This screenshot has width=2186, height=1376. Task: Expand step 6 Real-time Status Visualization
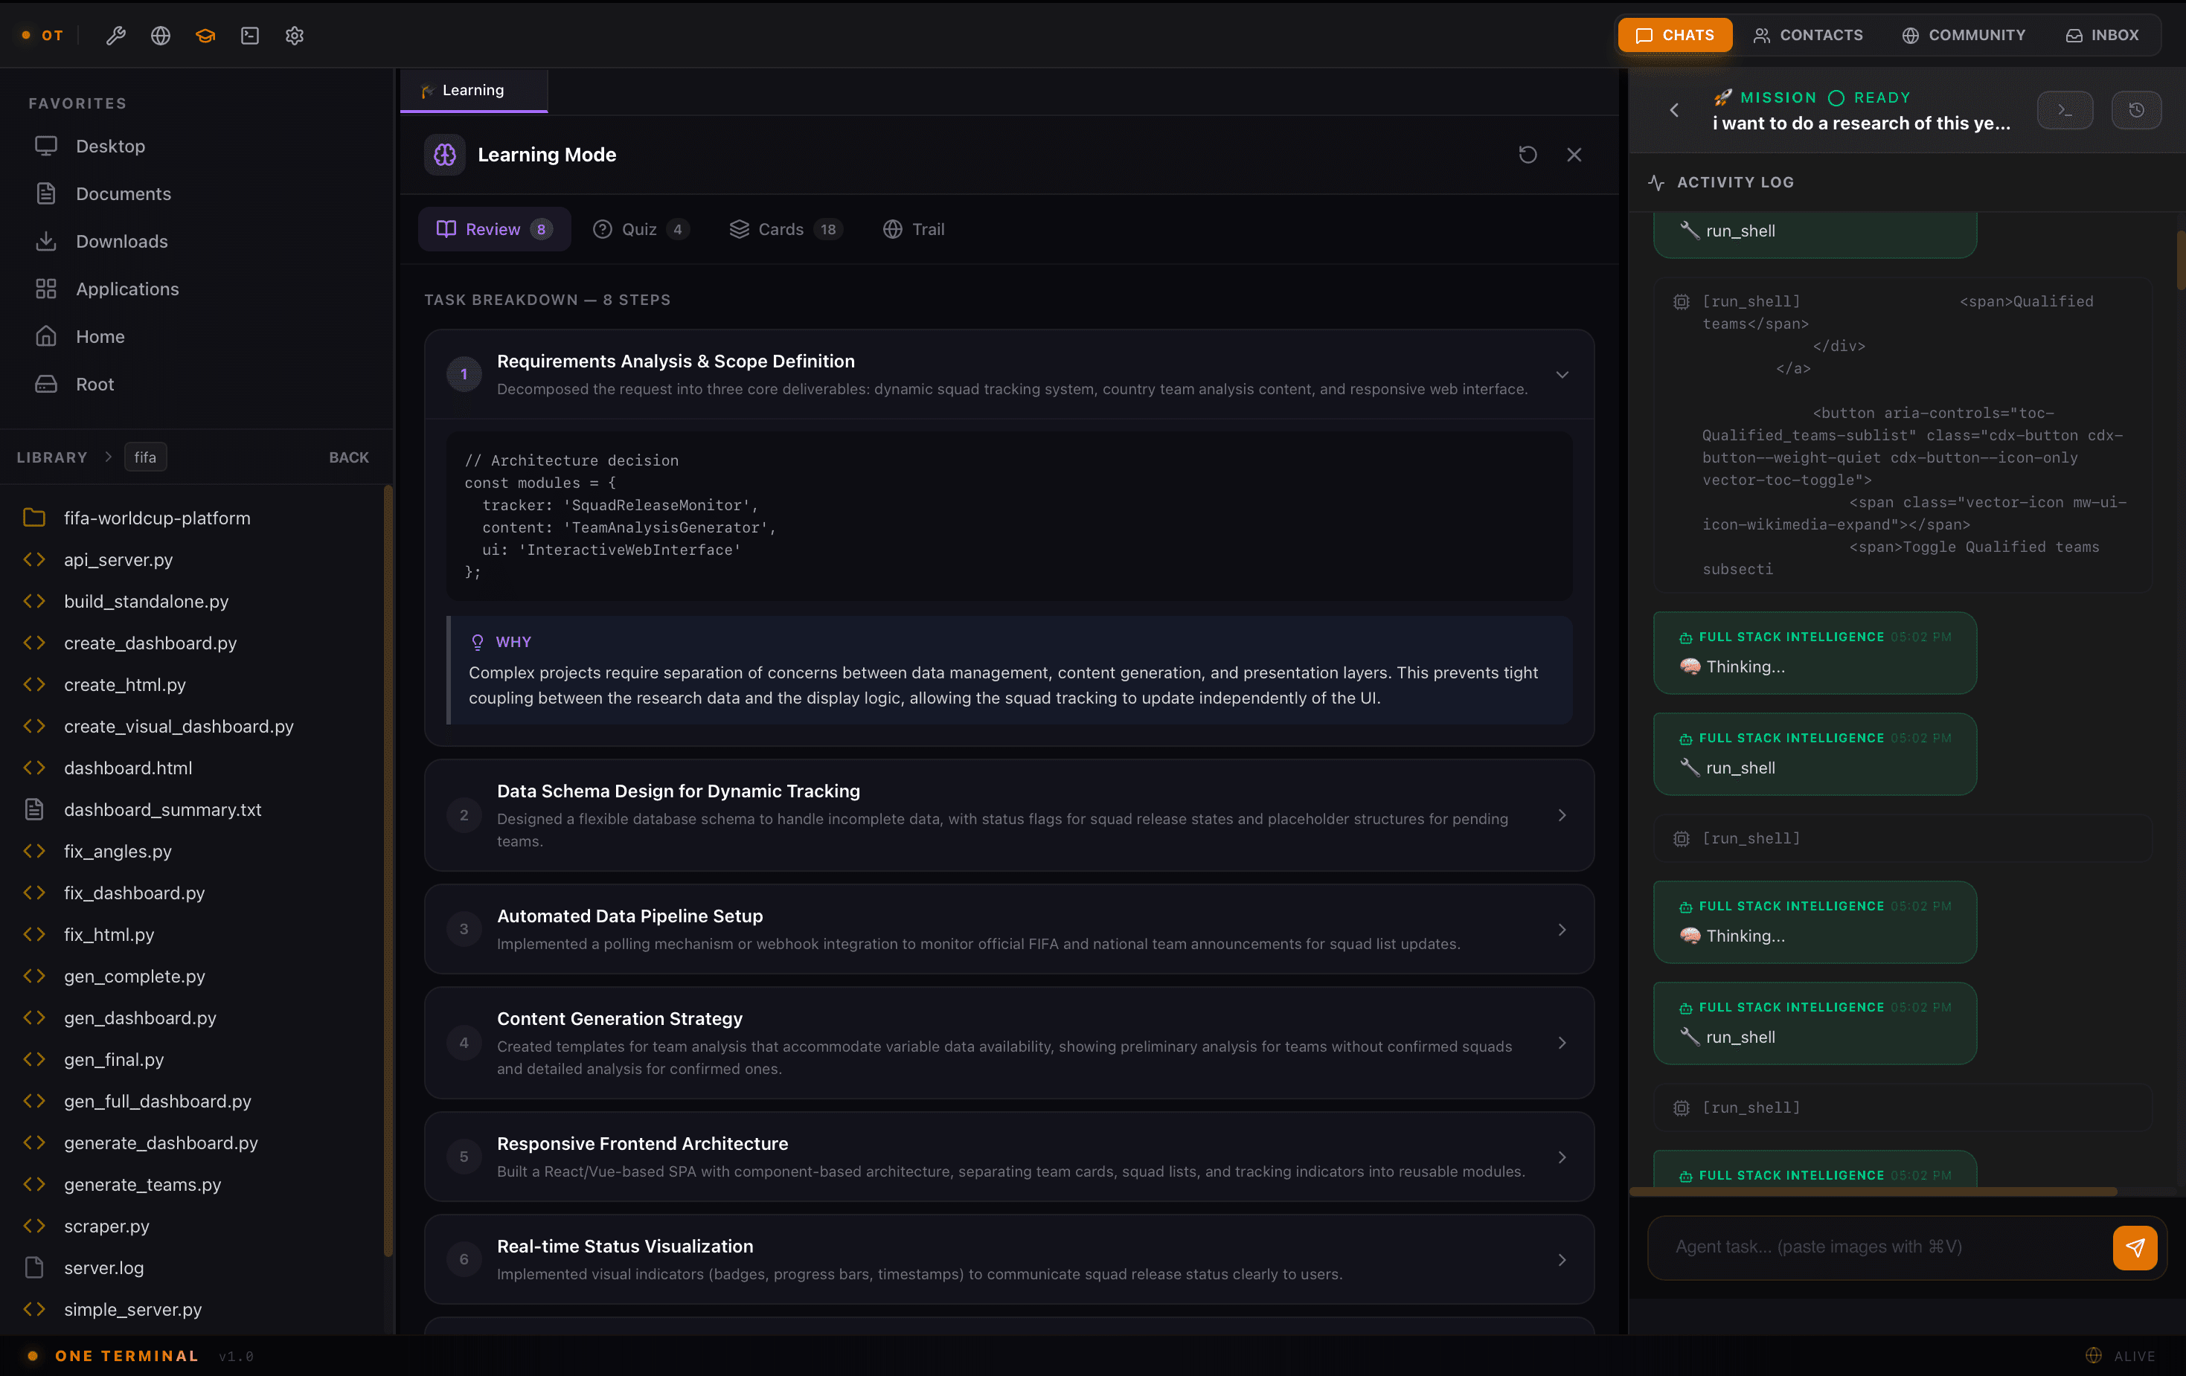pyautogui.click(x=1562, y=1260)
